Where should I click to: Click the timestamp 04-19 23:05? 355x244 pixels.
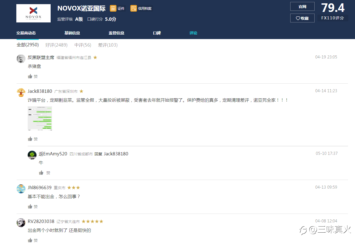coord(326,57)
